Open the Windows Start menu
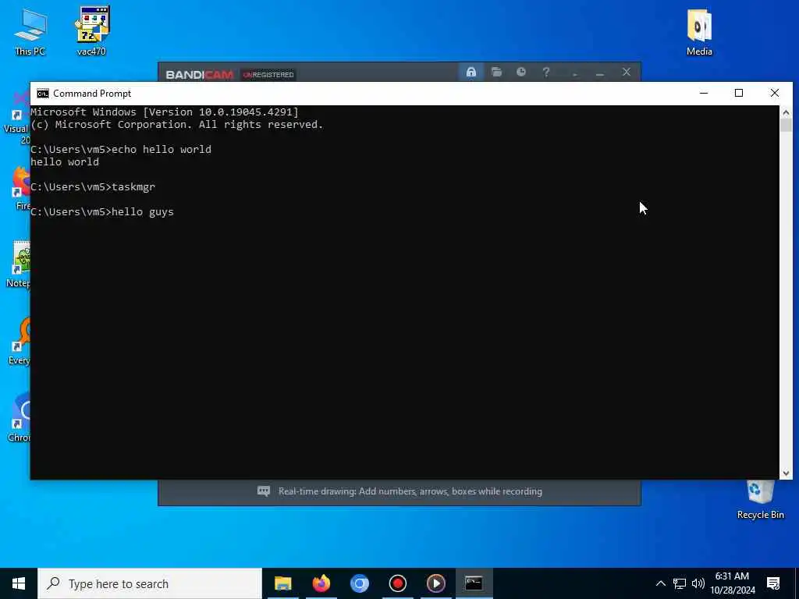 [19, 583]
